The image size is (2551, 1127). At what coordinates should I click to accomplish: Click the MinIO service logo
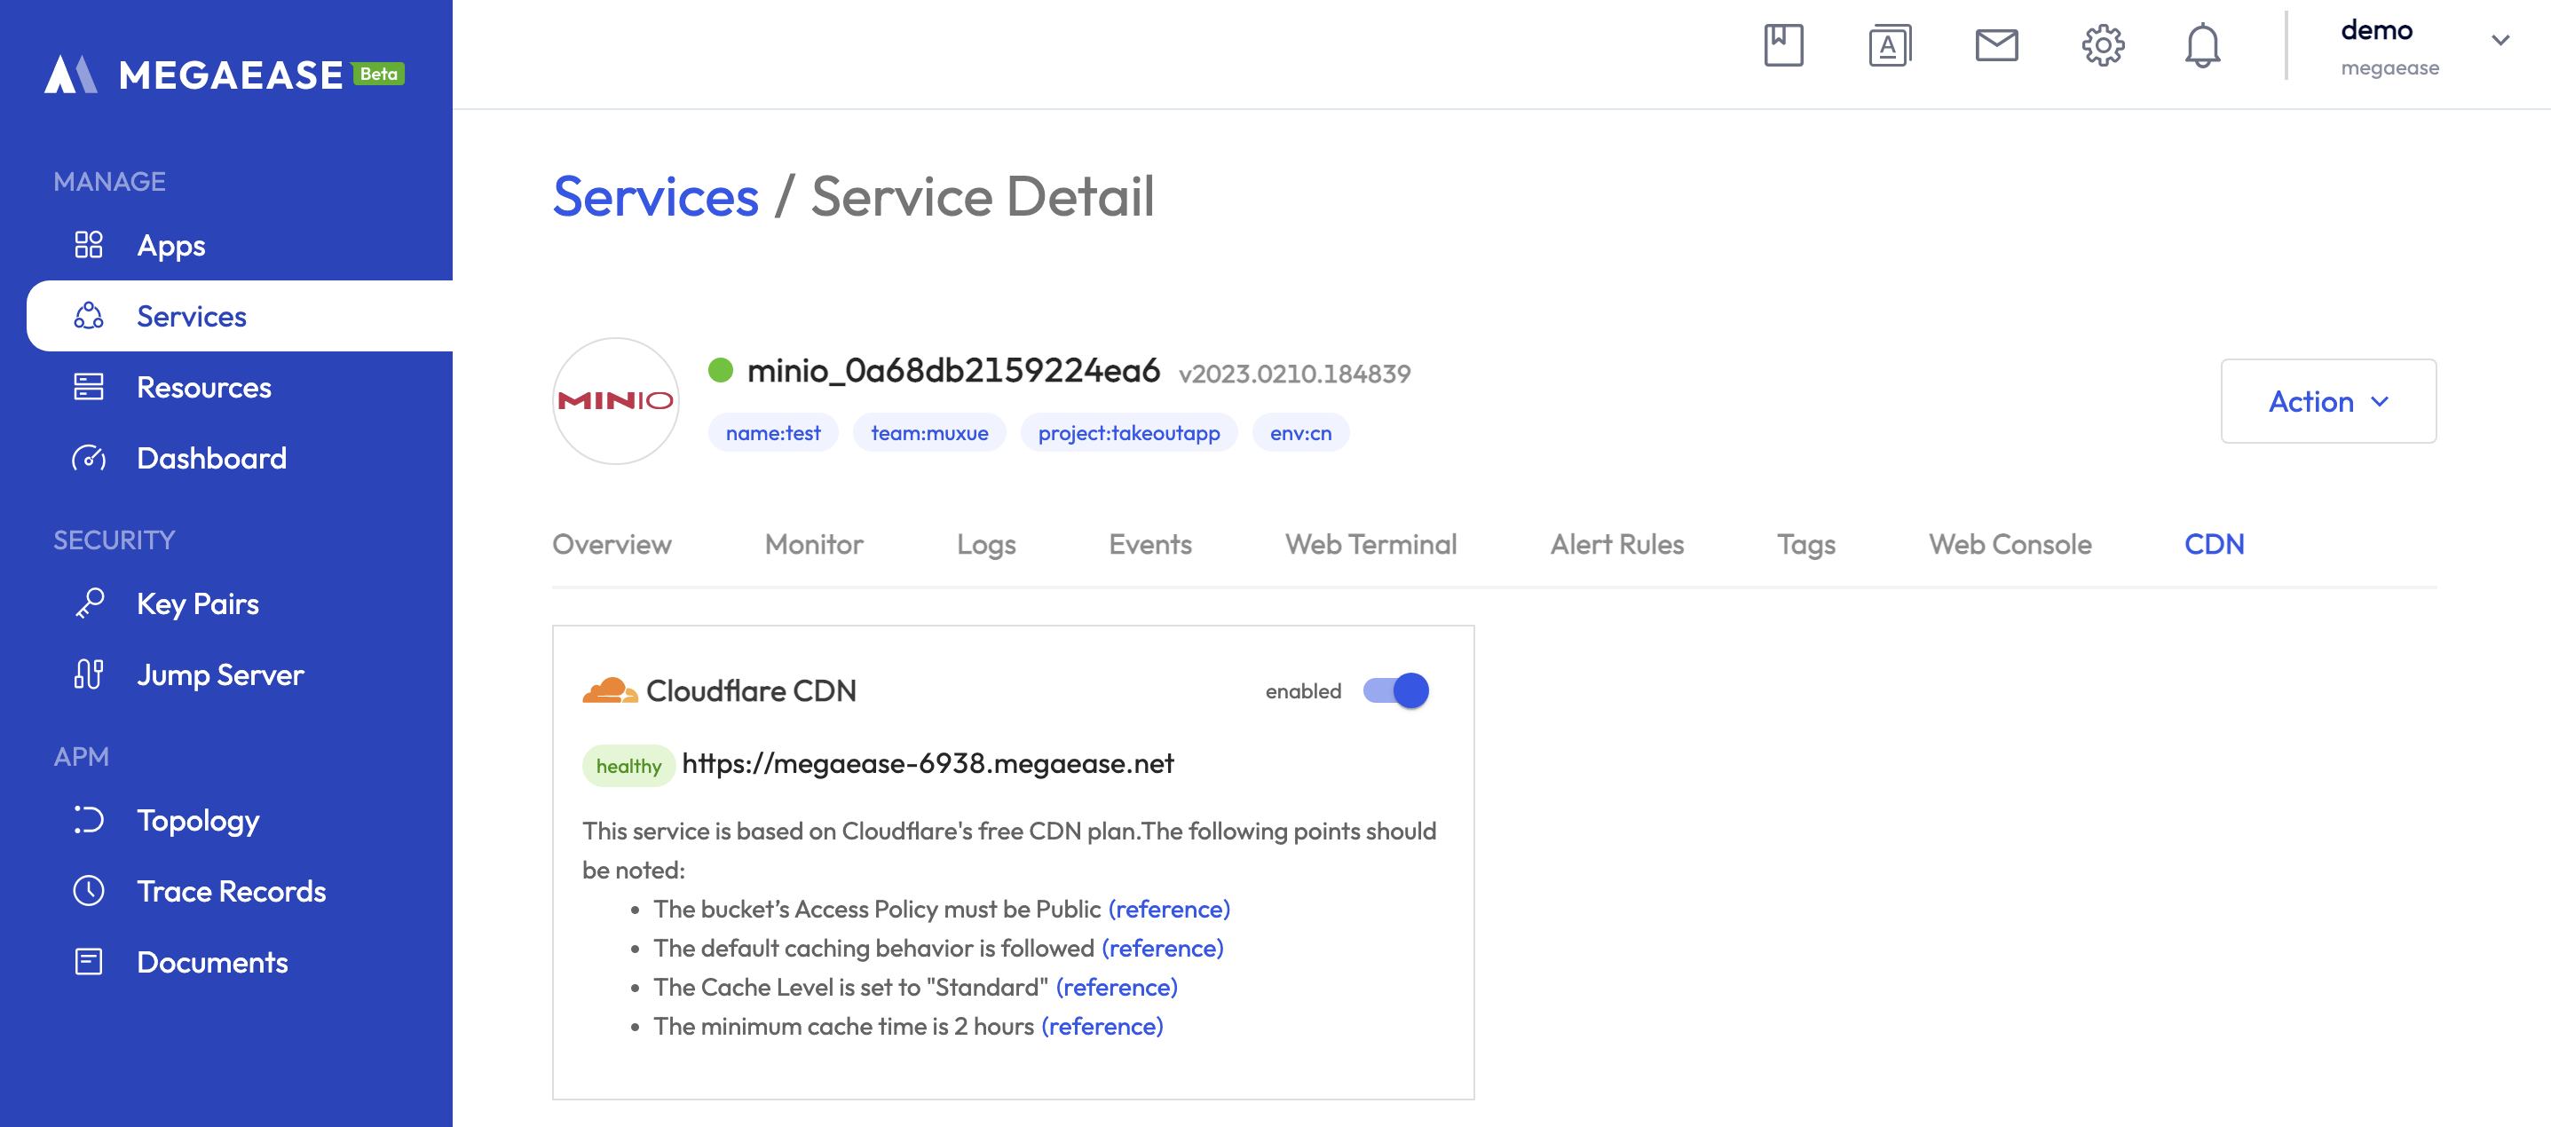click(x=615, y=401)
